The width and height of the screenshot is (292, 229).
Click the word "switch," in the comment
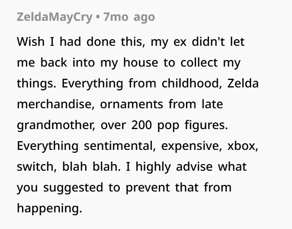point(37,167)
